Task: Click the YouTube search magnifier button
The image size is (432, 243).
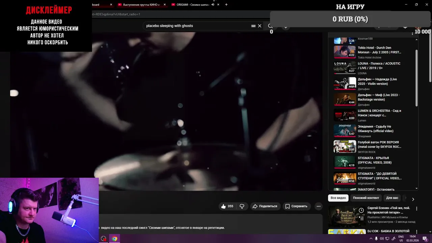Action: pyautogui.click(x=270, y=26)
